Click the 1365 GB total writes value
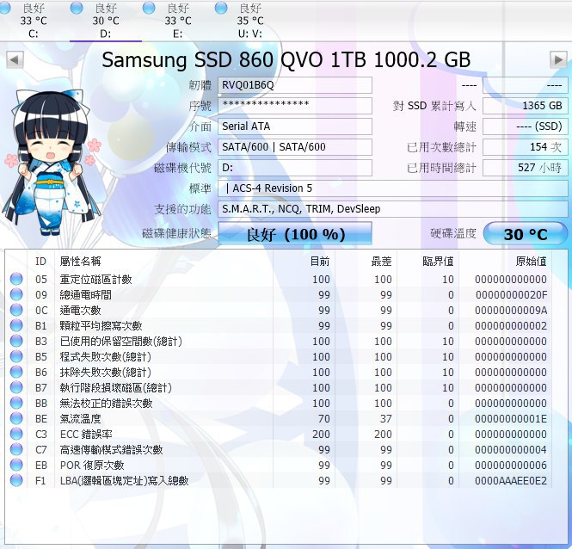The image size is (572, 549). point(526,106)
